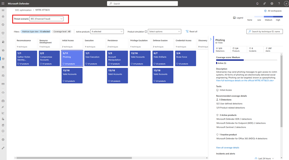Collapse the Phishing details panel chevron
289x160 pixels.
211,39
